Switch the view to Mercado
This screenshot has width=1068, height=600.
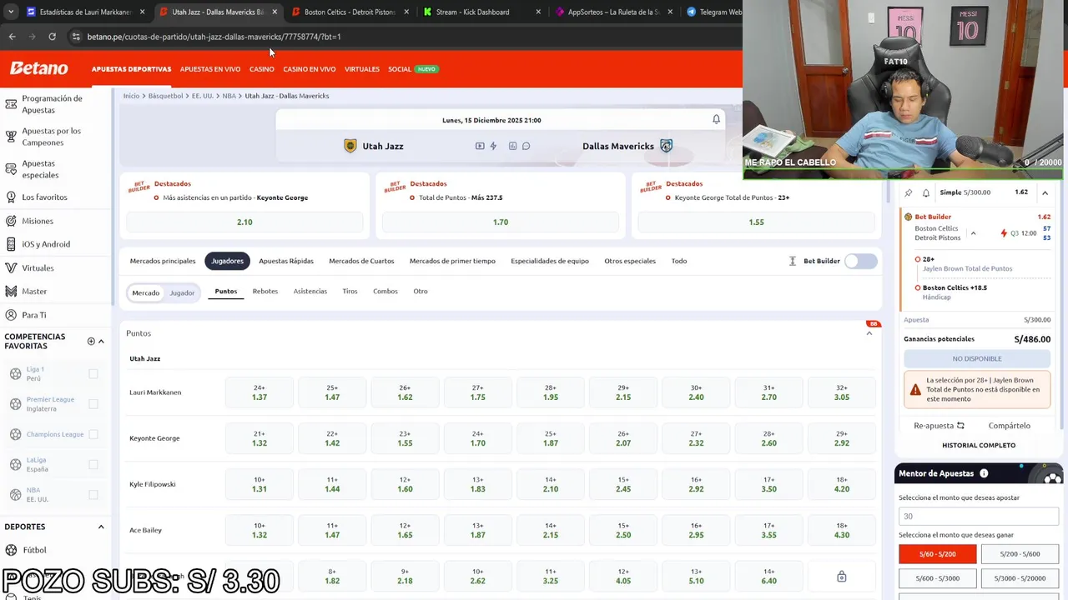(x=145, y=292)
